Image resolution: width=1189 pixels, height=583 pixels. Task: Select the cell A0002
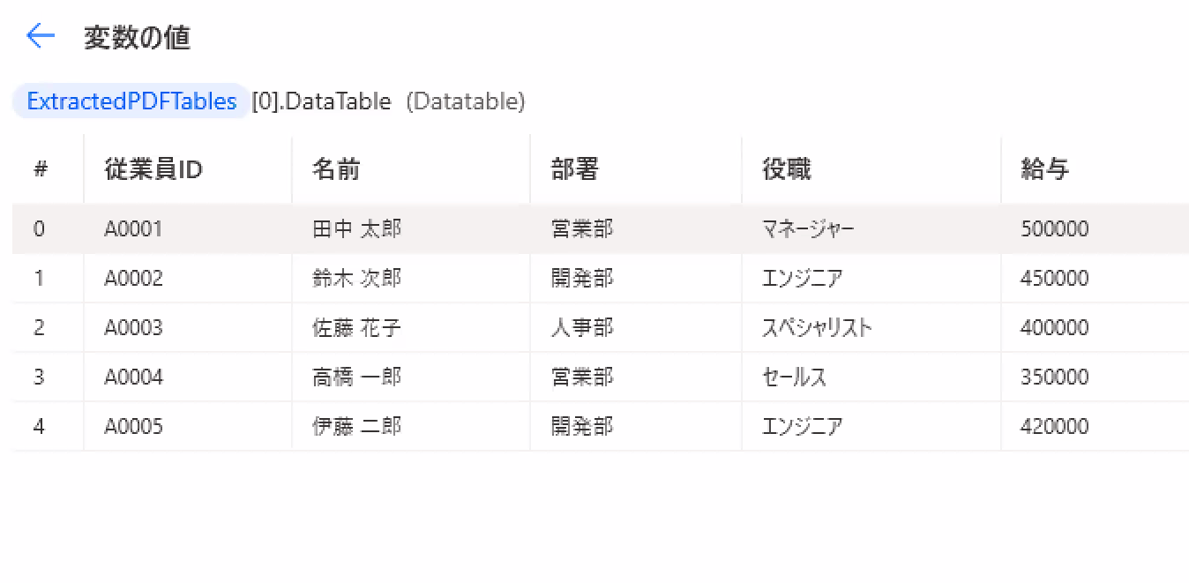(x=133, y=279)
